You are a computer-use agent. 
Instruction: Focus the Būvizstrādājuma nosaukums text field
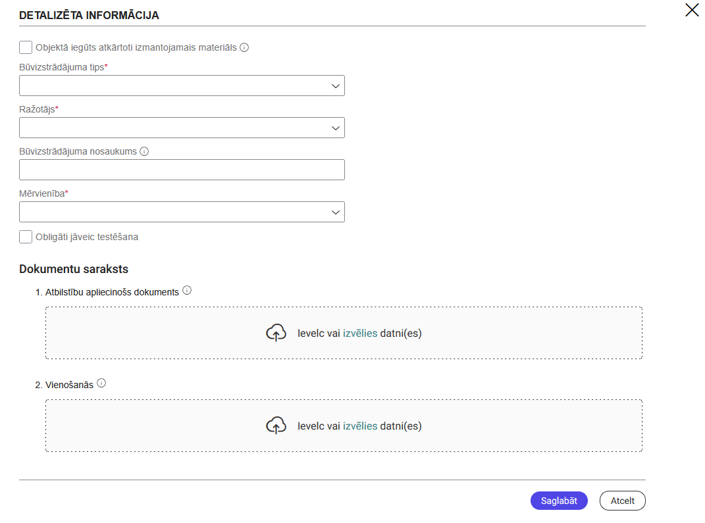tap(182, 170)
